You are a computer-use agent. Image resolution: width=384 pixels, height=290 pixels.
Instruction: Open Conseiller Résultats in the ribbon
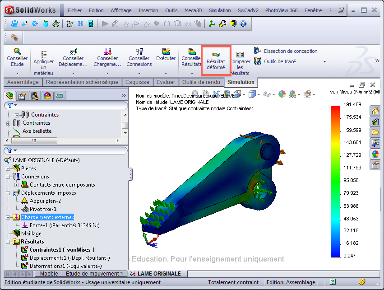pyautogui.click(x=191, y=58)
